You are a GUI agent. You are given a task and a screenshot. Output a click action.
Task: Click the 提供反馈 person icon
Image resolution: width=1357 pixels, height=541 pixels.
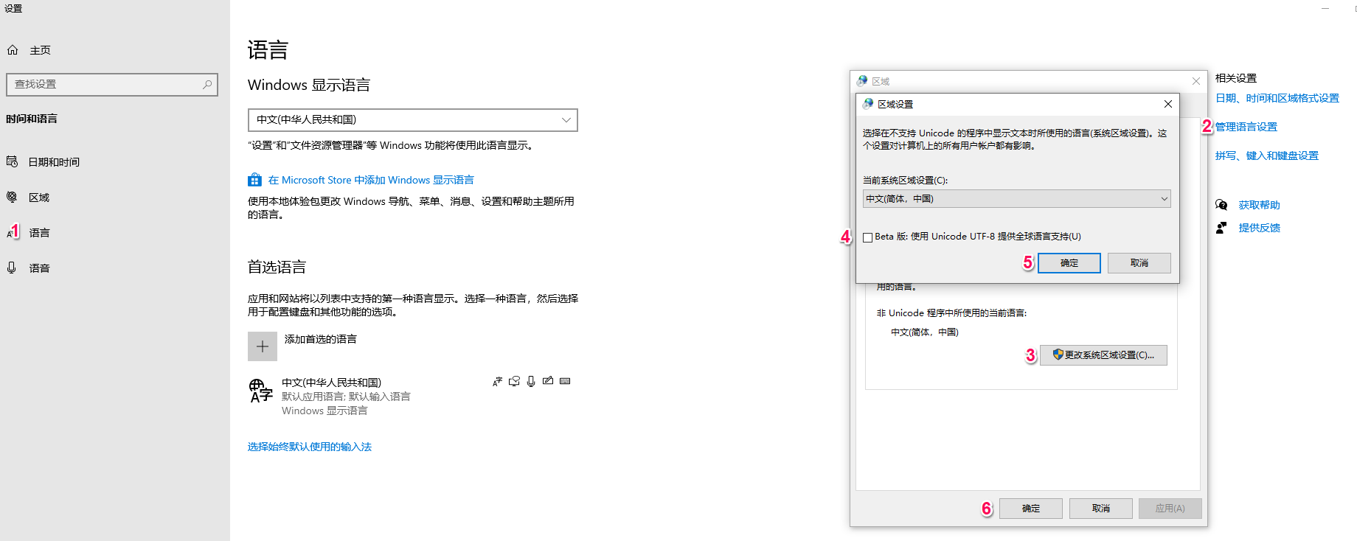click(x=1221, y=228)
